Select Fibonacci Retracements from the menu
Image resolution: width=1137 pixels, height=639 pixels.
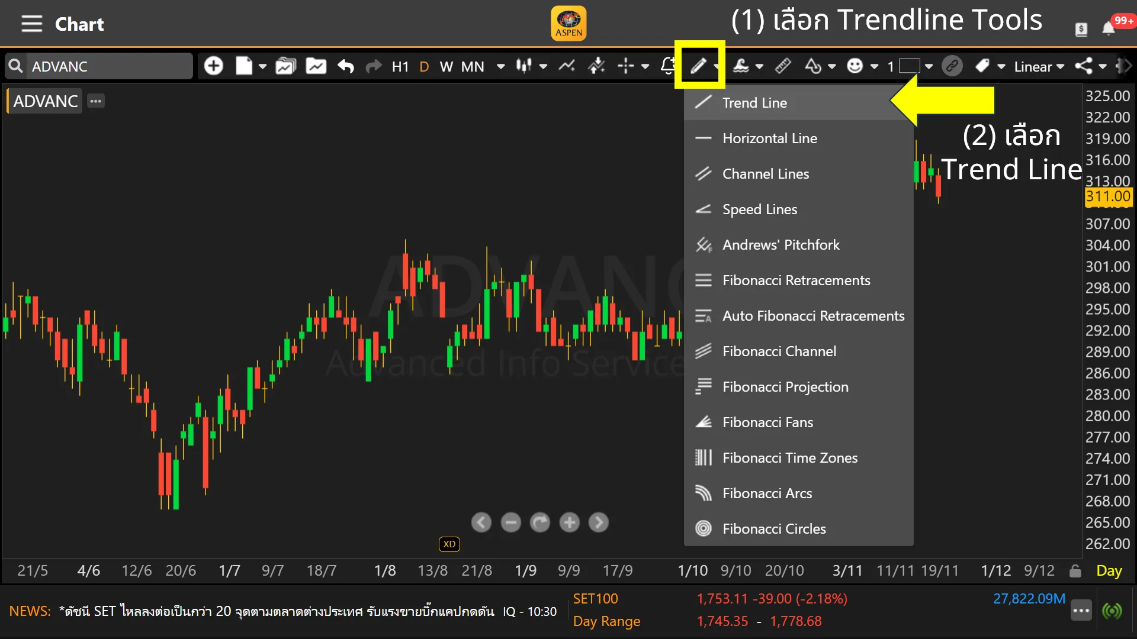pos(796,280)
